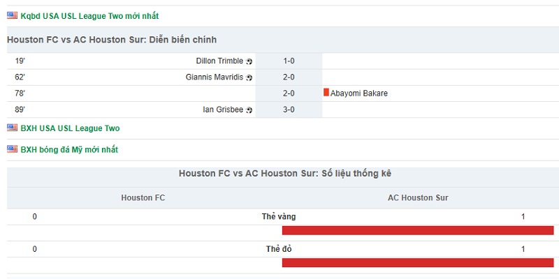
Task: Click the goal ball icon next to Dillon Trimble
Action: tap(249, 61)
